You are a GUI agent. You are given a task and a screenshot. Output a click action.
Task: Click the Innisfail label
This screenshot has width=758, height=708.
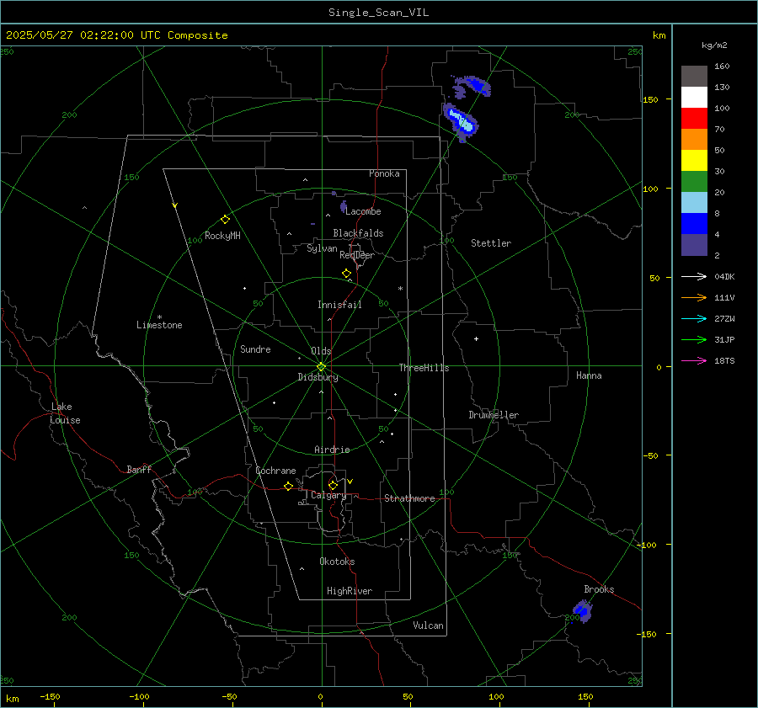[x=339, y=305]
